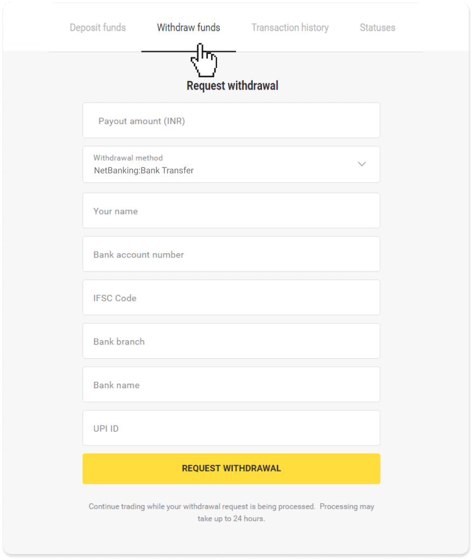Click the Bank name field
This screenshot has width=473, height=560.
pos(231,384)
